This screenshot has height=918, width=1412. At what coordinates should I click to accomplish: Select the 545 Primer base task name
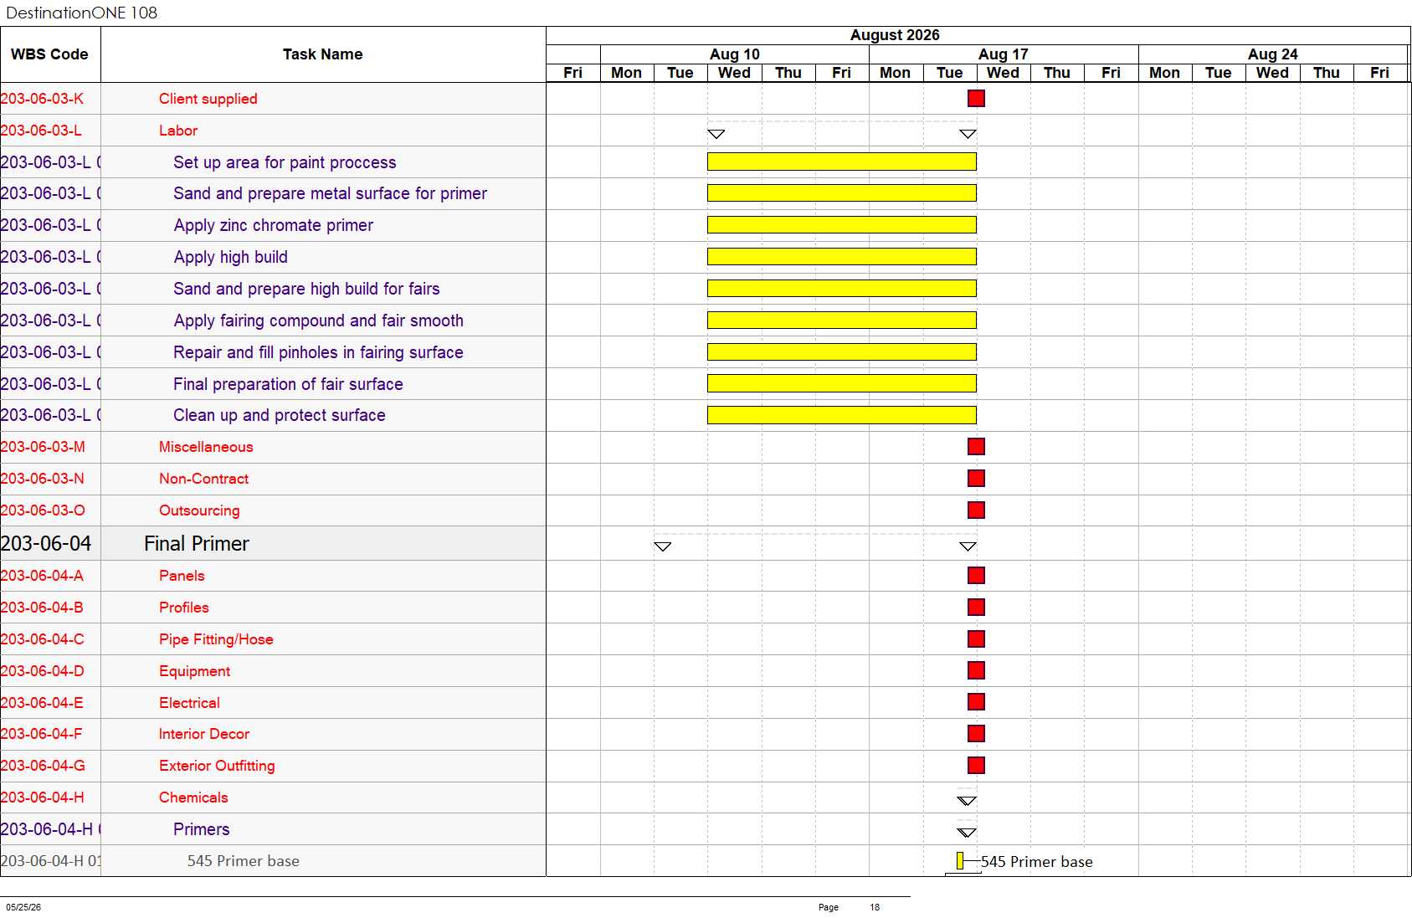pos(244,861)
